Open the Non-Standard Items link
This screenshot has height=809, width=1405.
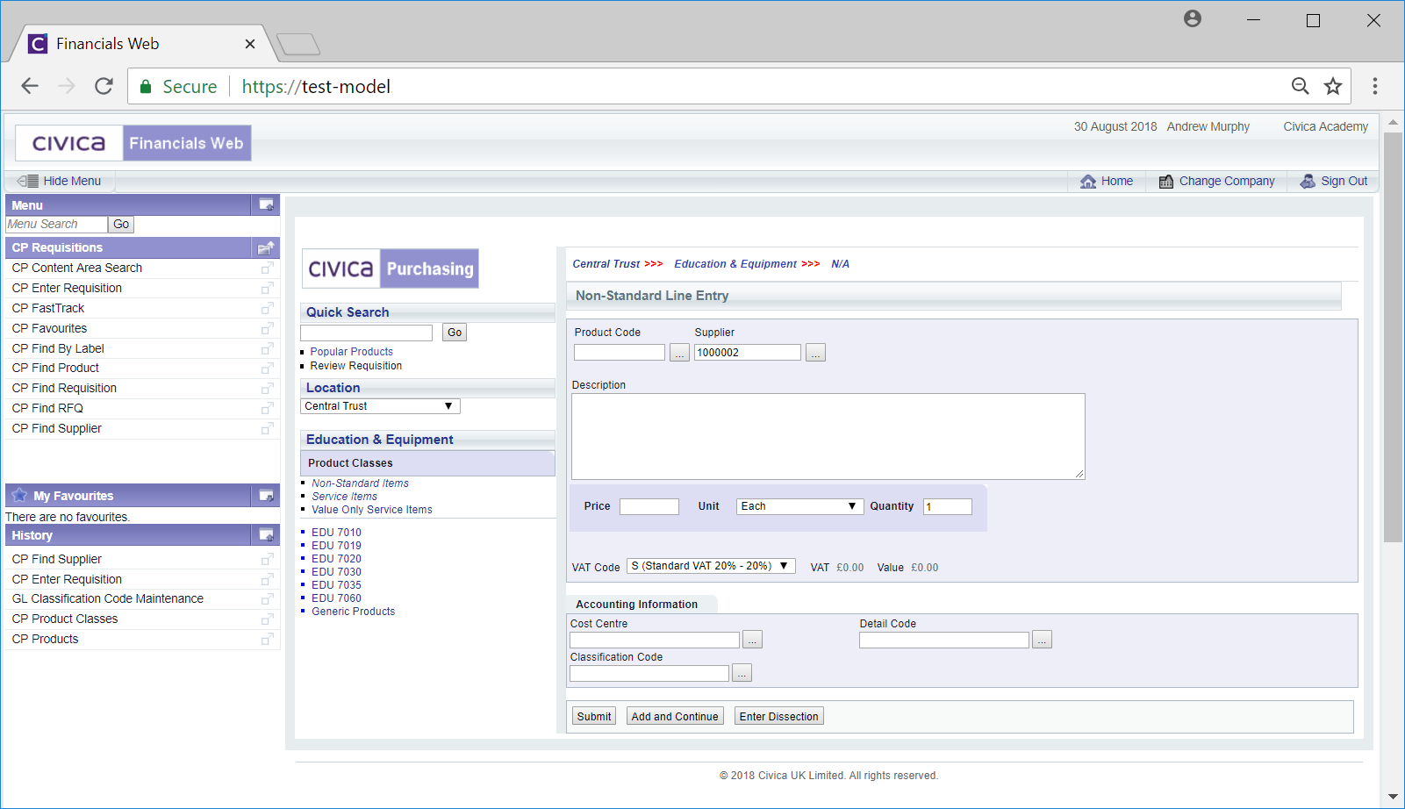click(360, 483)
